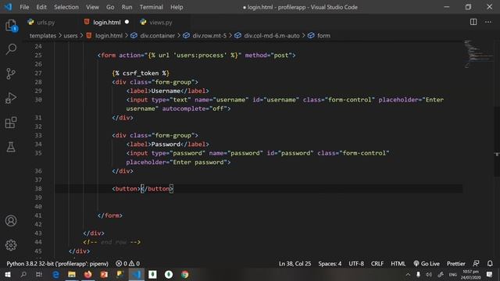The width and height of the screenshot is (500, 281).
Task: Open the Edit menu
Action: click(41, 7)
